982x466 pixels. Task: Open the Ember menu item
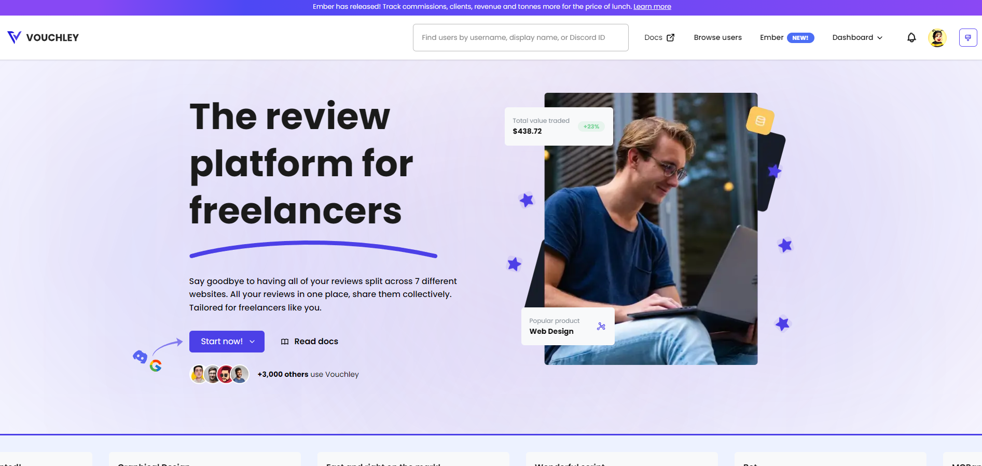click(x=771, y=37)
